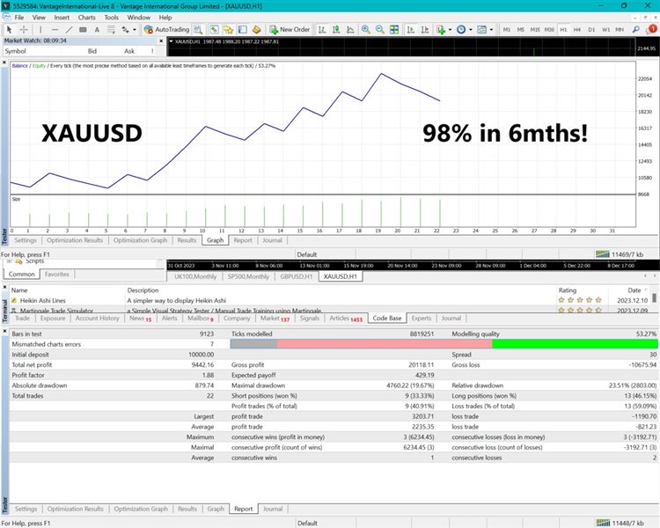Switch timeframe to D1
660x528 pixels.
click(591, 29)
